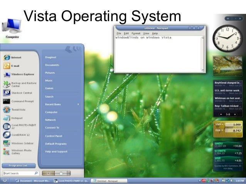This screenshot has height=184, width=246.
Task: Open Music folder in Start menu
Action: tap(49, 81)
